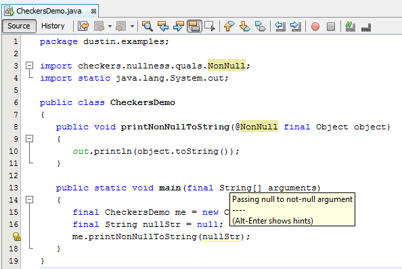This screenshot has height=269, width=402.
Task: Click the Shift Line Right icon
Action: pos(296,26)
